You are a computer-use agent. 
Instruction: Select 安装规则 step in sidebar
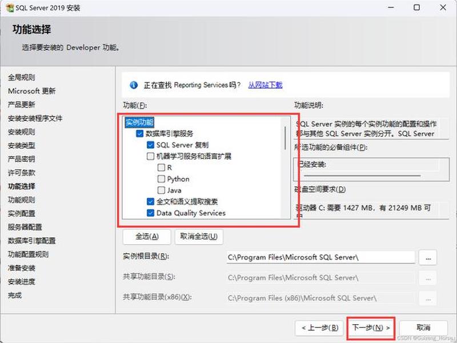[x=22, y=132]
